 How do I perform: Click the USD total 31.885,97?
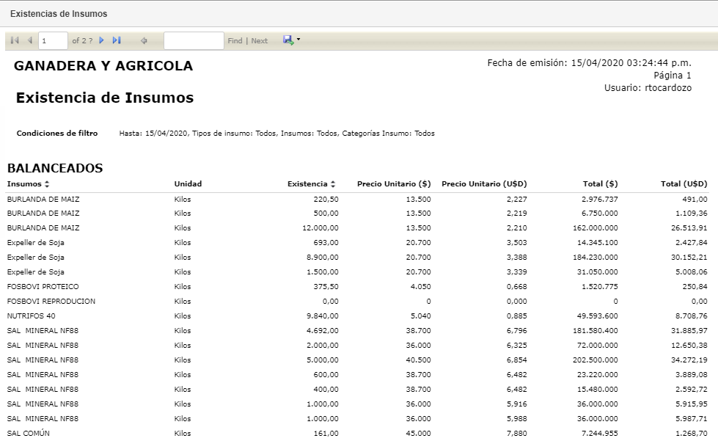(x=689, y=330)
